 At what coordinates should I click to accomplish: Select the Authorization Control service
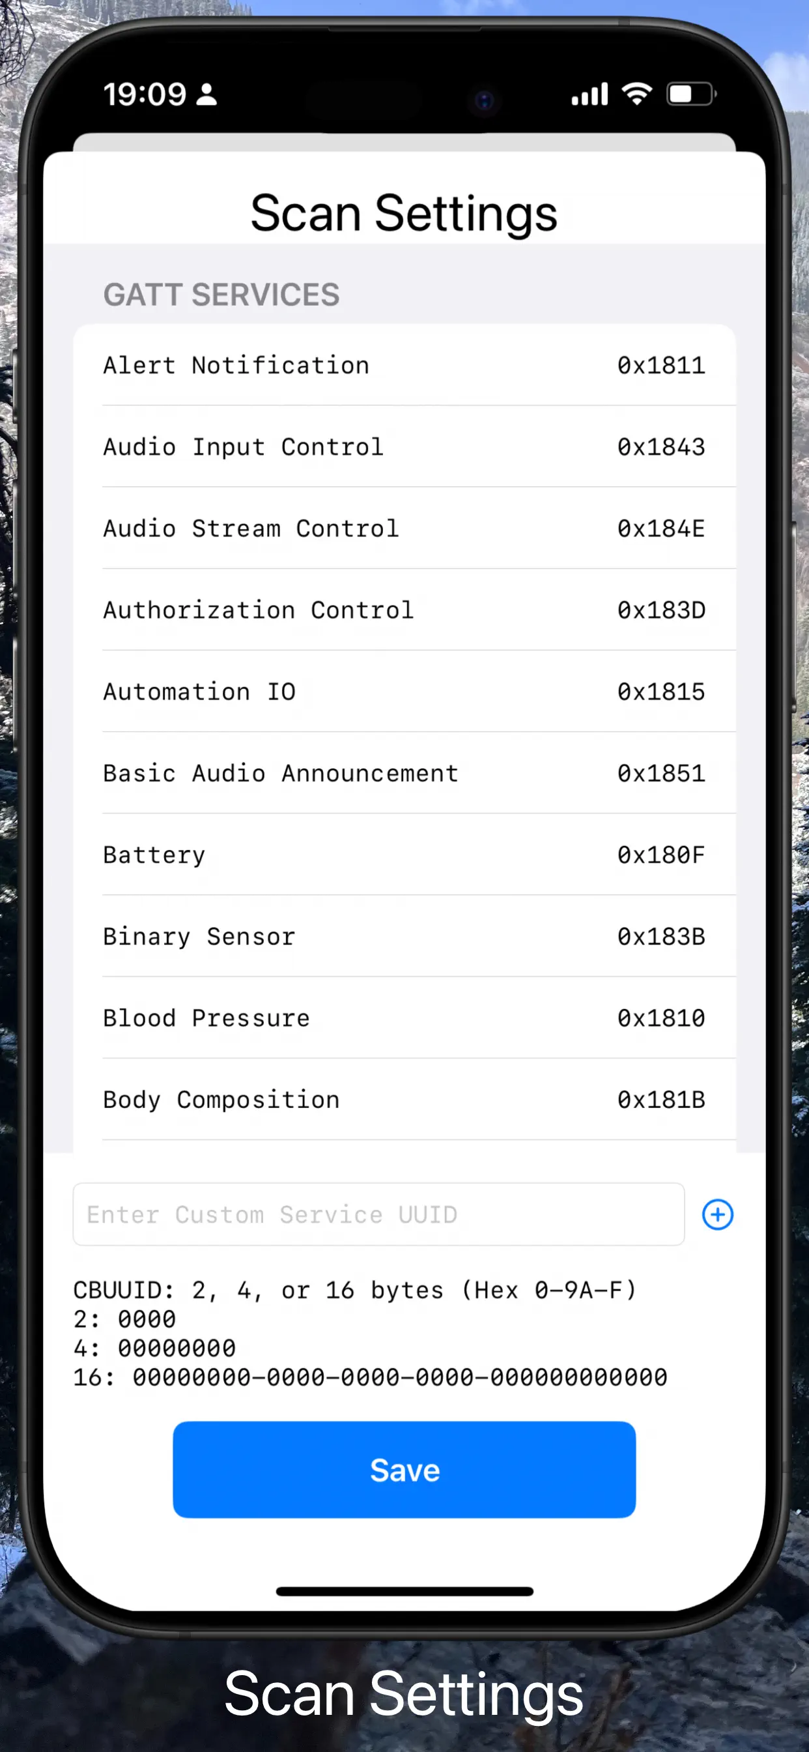404,609
